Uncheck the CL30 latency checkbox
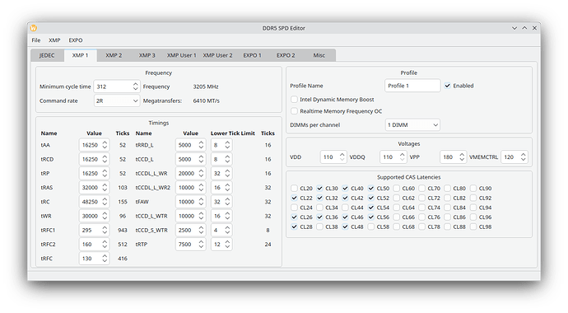The width and height of the screenshot is (568, 313). click(x=319, y=189)
